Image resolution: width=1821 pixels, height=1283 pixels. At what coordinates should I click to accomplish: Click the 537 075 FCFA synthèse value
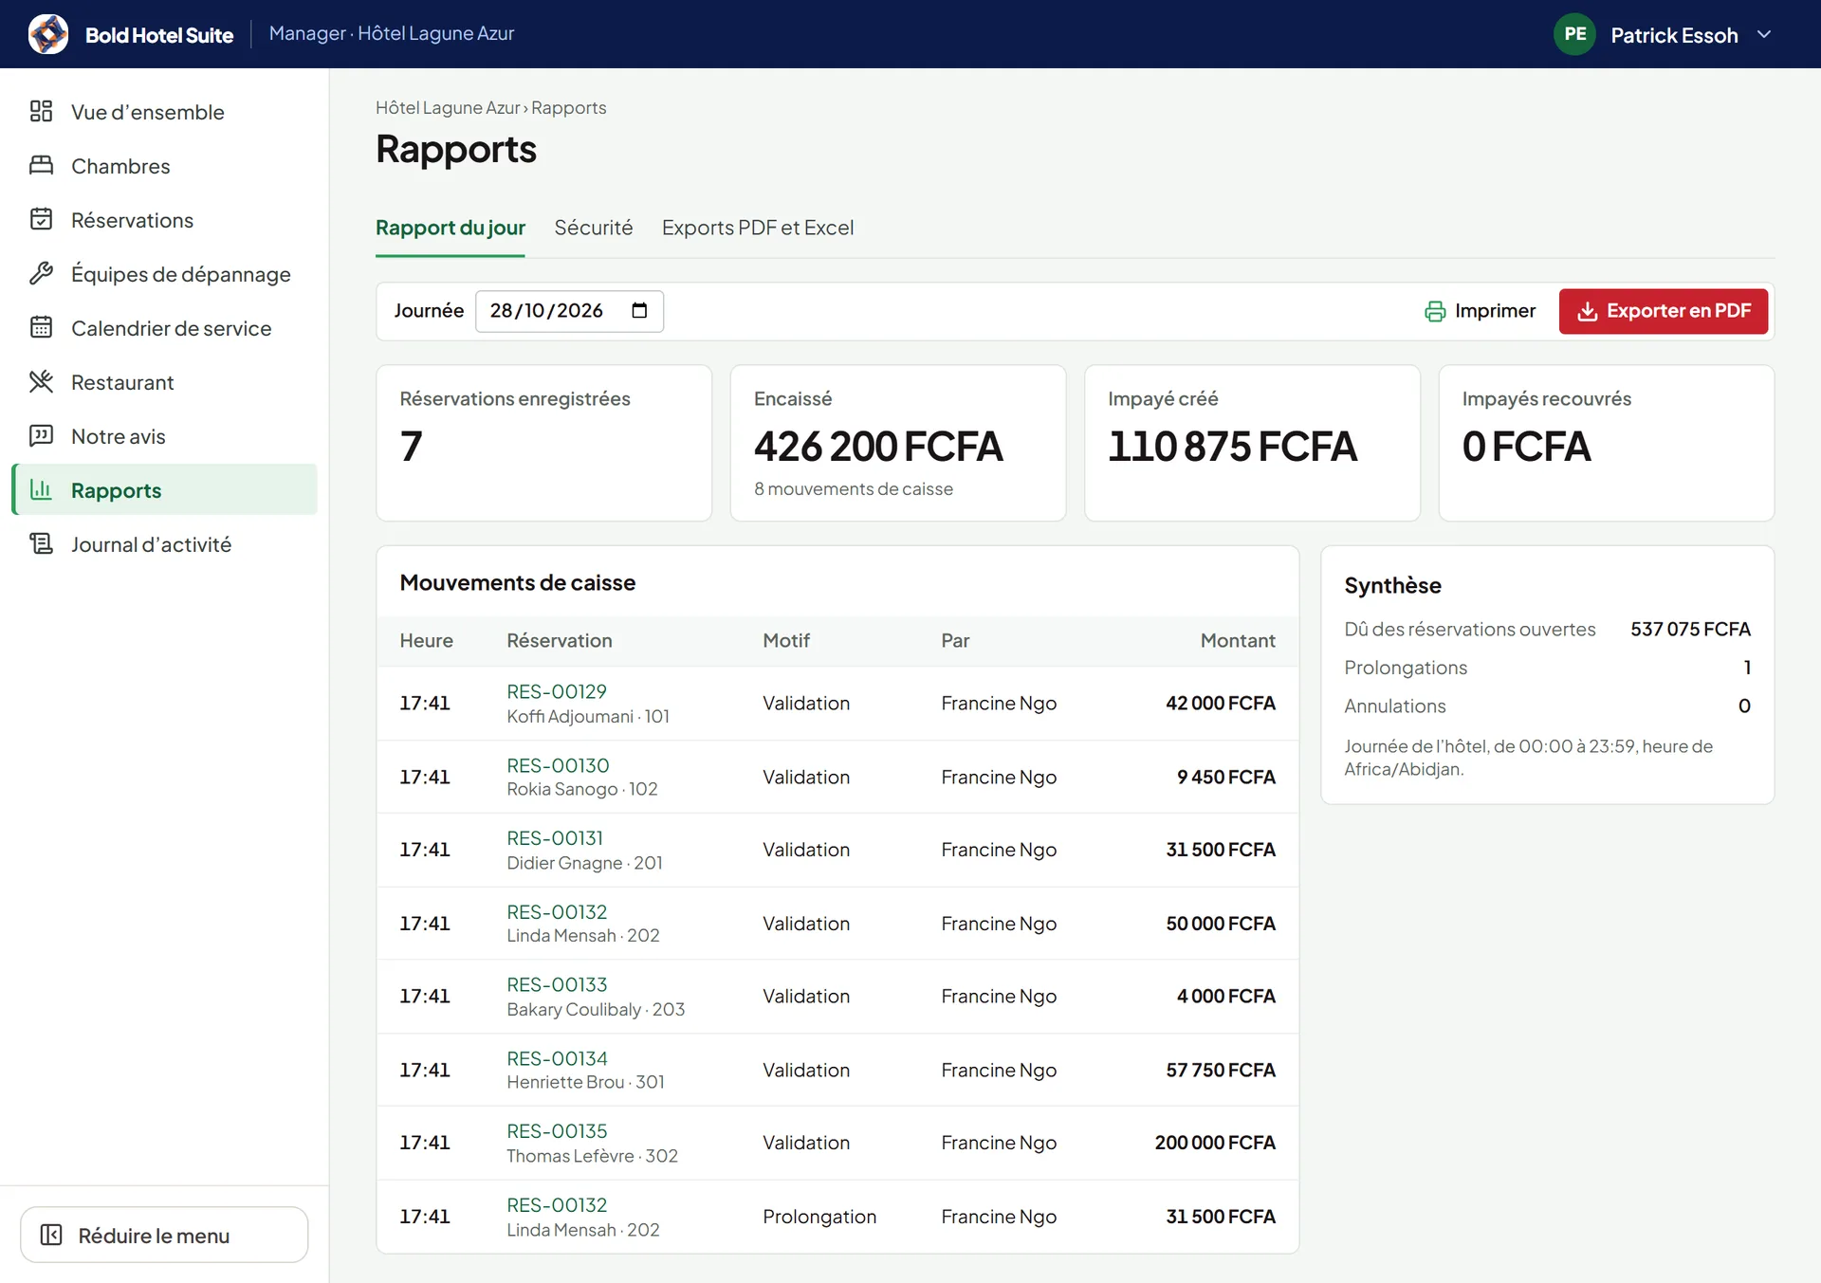click(x=1690, y=629)
